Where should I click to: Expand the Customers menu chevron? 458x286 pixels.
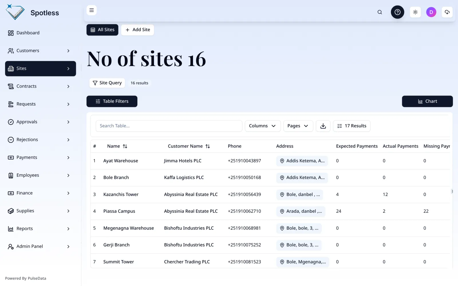(x=68, y=51)
